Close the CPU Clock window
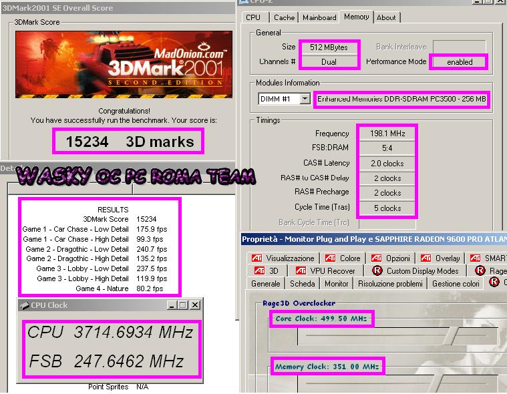The width and height of the screenshot is (507, 394). (x=195, y=305)
